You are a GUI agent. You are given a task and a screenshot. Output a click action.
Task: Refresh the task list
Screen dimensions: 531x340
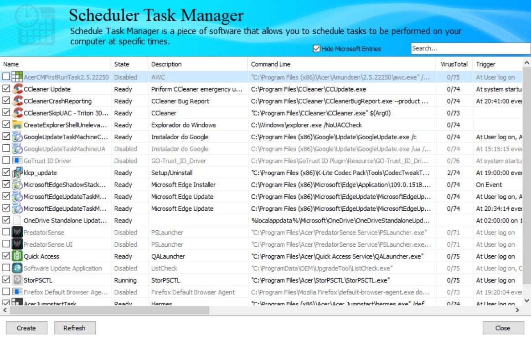[x=74, y=328]
